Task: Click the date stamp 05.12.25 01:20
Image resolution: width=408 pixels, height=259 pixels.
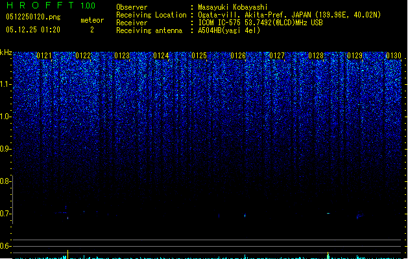Action: coord(33,30)
